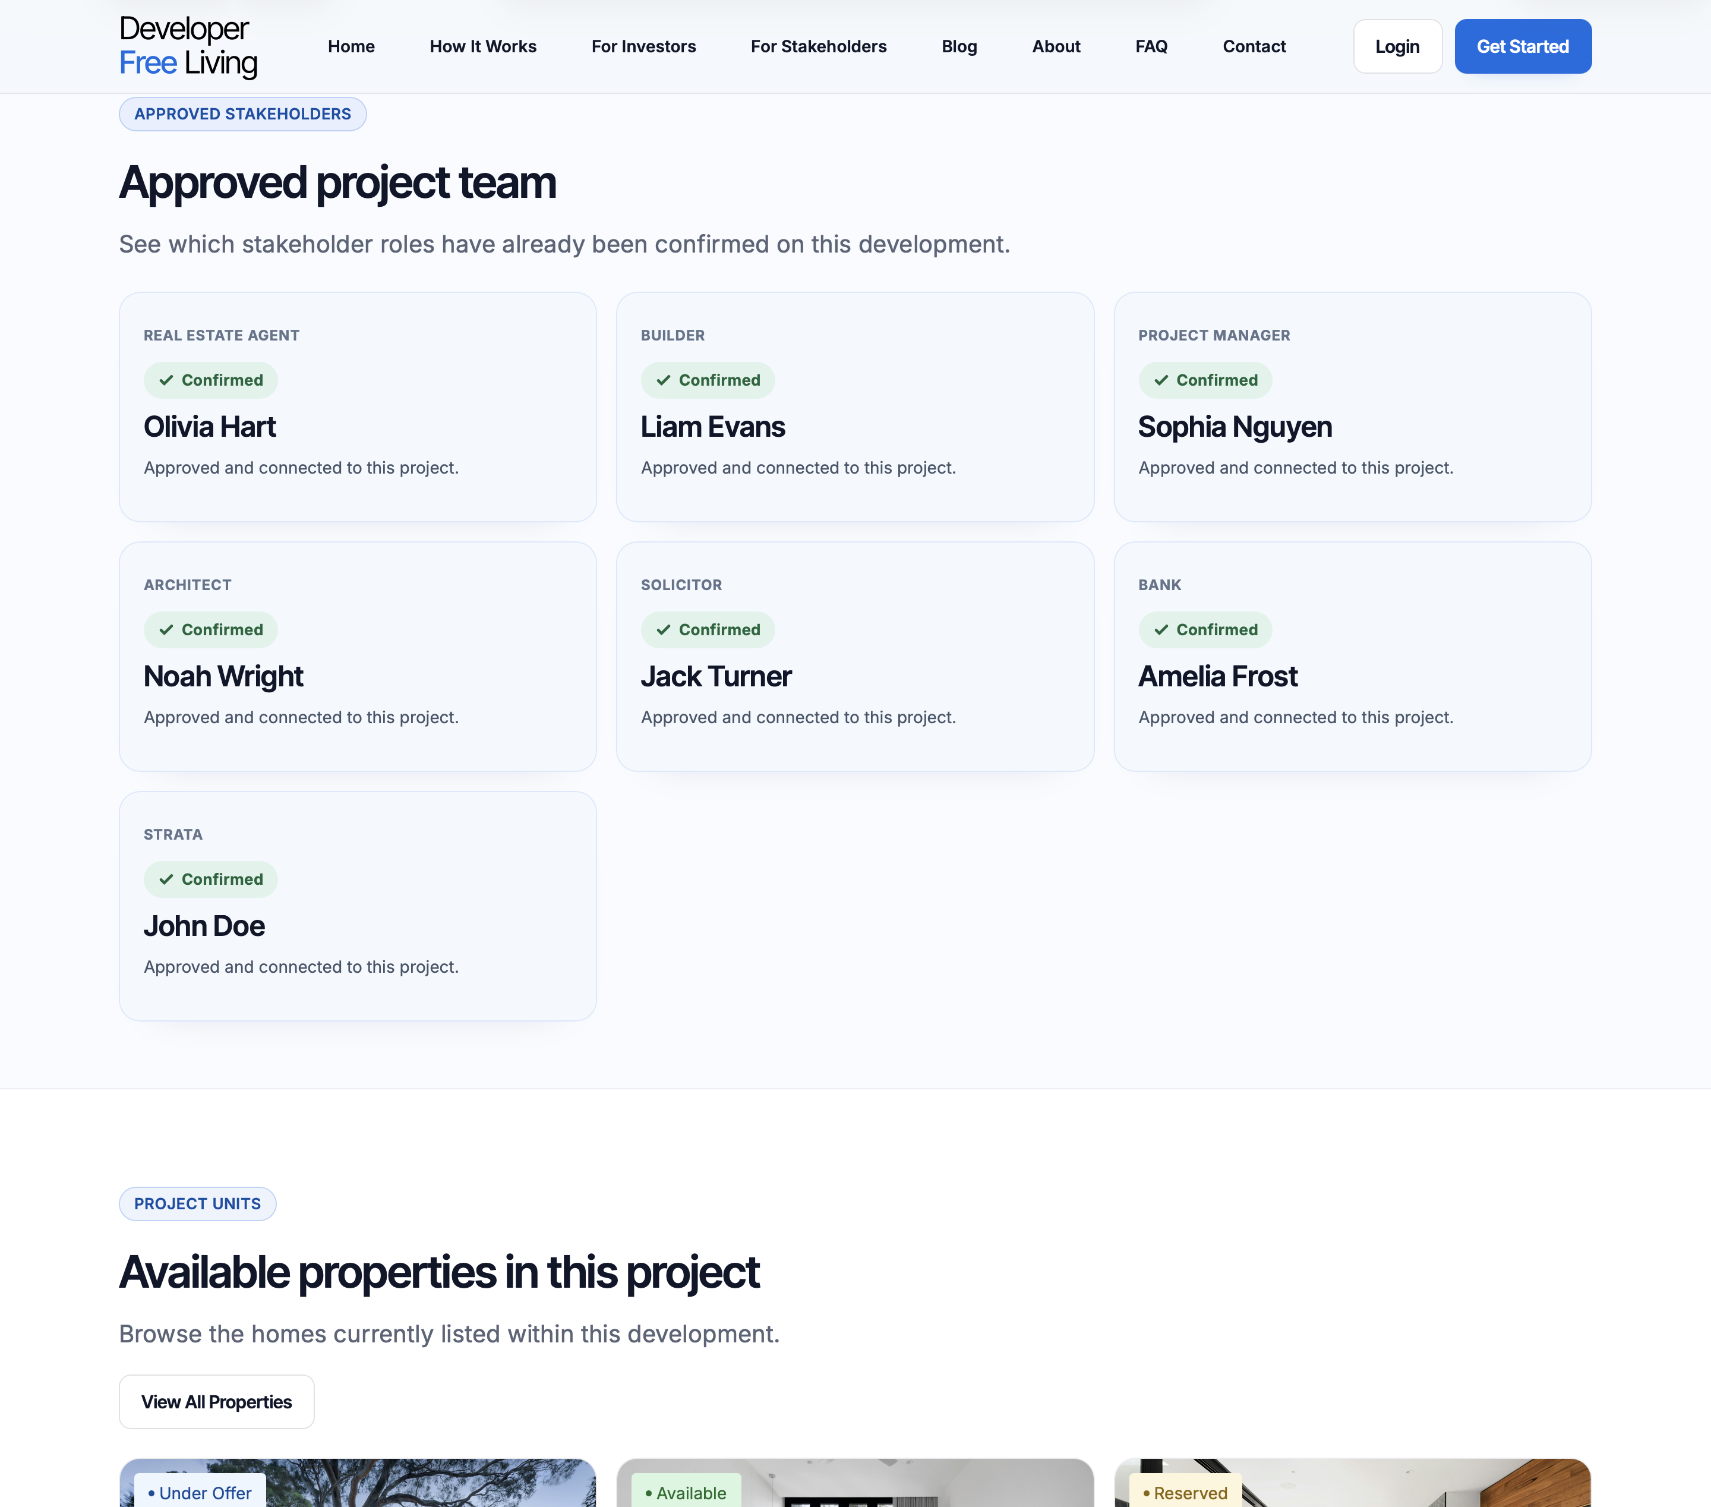
Task: Click Confirmed checkmark on Olivia Hart card
Action: coord(166,380)
